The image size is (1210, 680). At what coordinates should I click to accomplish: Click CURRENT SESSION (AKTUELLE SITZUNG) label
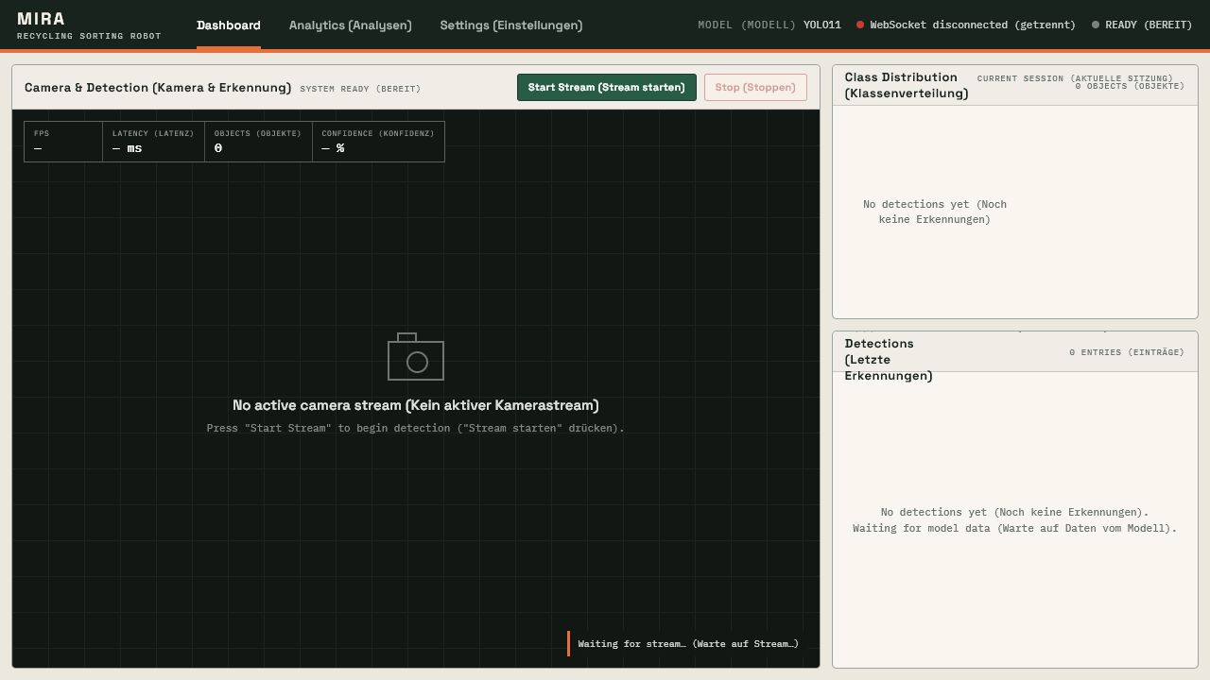(1075, 78)
